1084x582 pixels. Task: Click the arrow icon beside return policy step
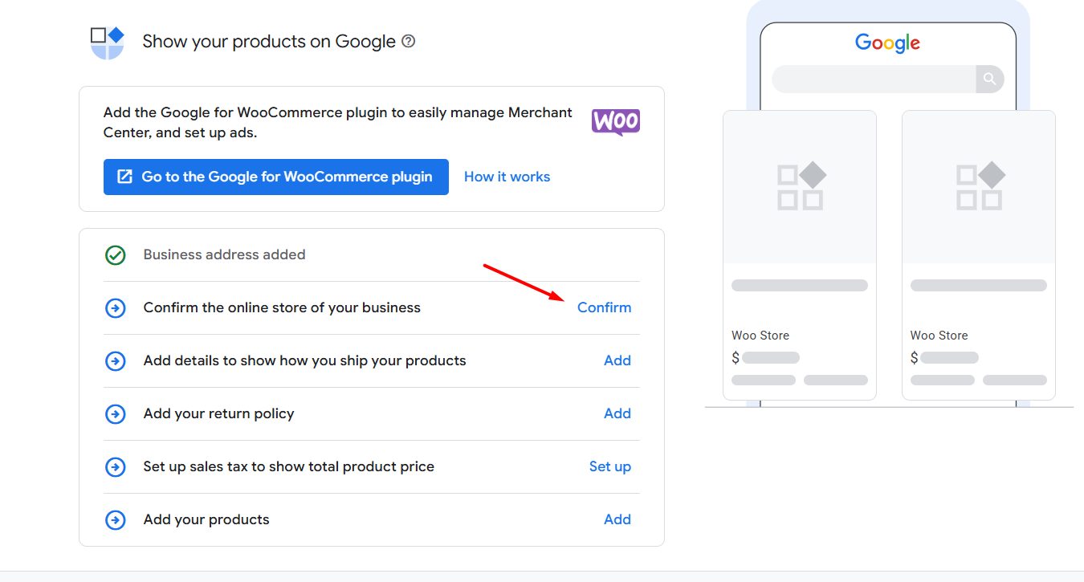tap(116, 413)
